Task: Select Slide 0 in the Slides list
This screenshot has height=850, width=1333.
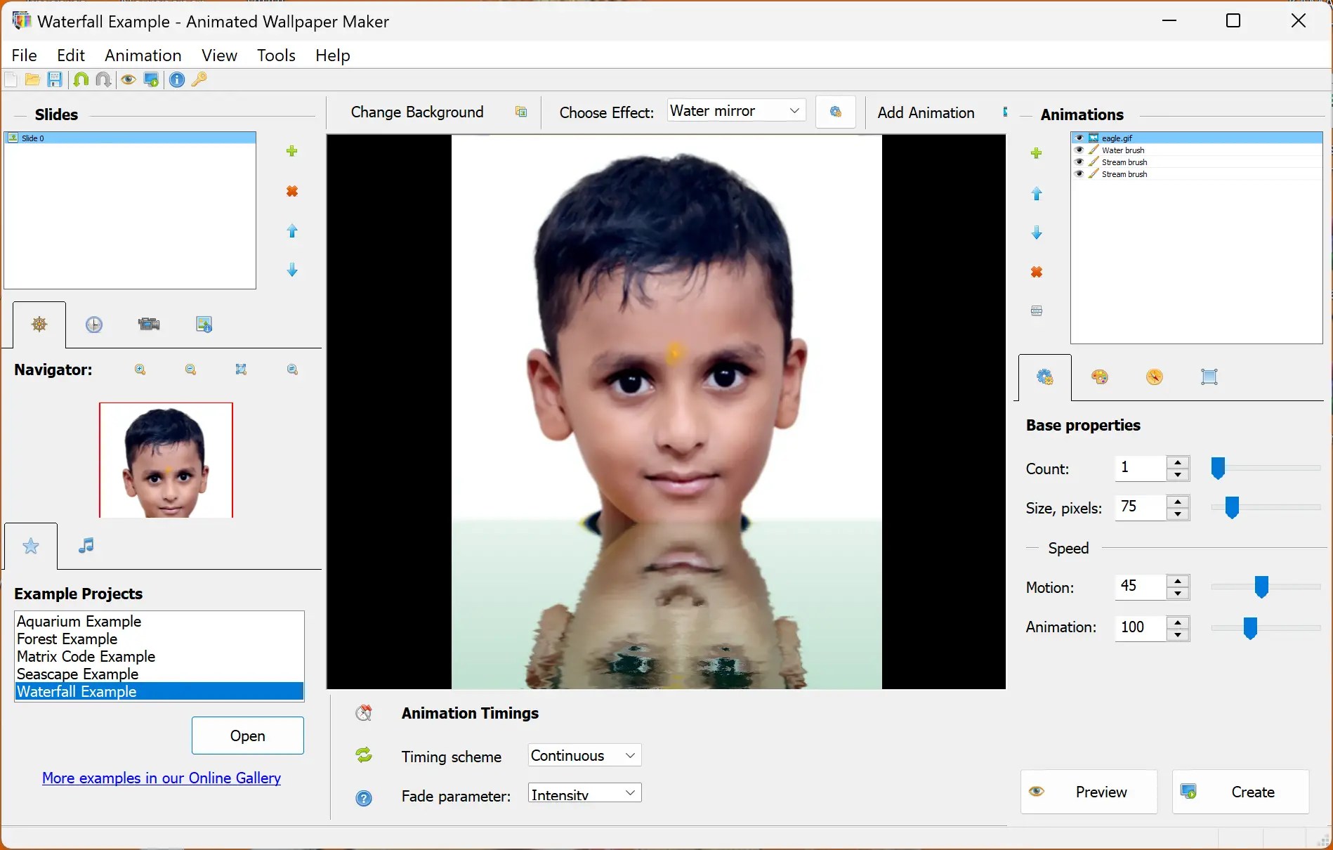Action: (130, 138)
